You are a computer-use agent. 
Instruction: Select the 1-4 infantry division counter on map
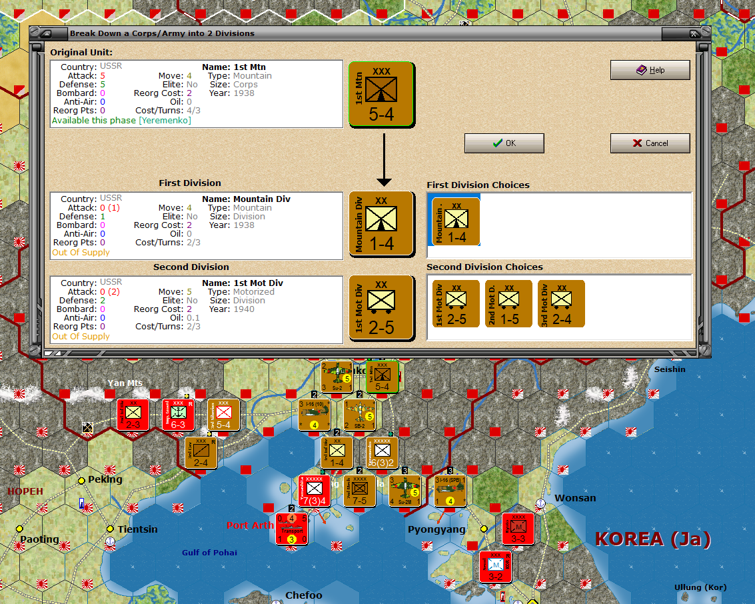(337, 453)
